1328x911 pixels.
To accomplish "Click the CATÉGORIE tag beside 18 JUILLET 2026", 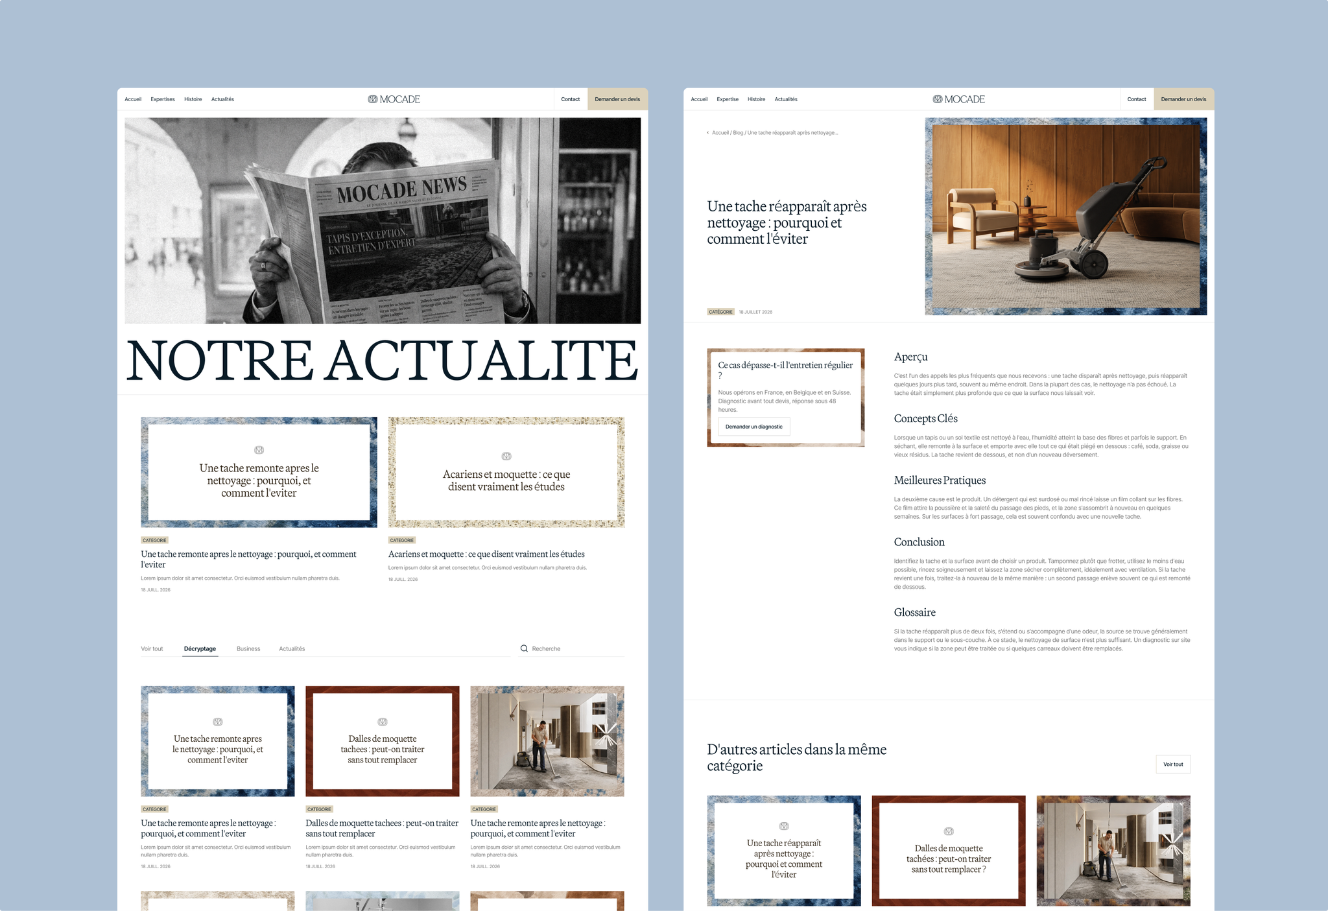I will click(720, 312).
